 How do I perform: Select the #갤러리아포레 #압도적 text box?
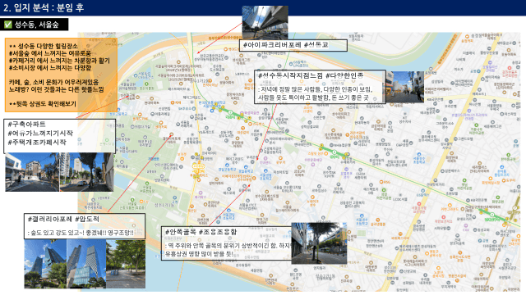(x=85, y=226)
